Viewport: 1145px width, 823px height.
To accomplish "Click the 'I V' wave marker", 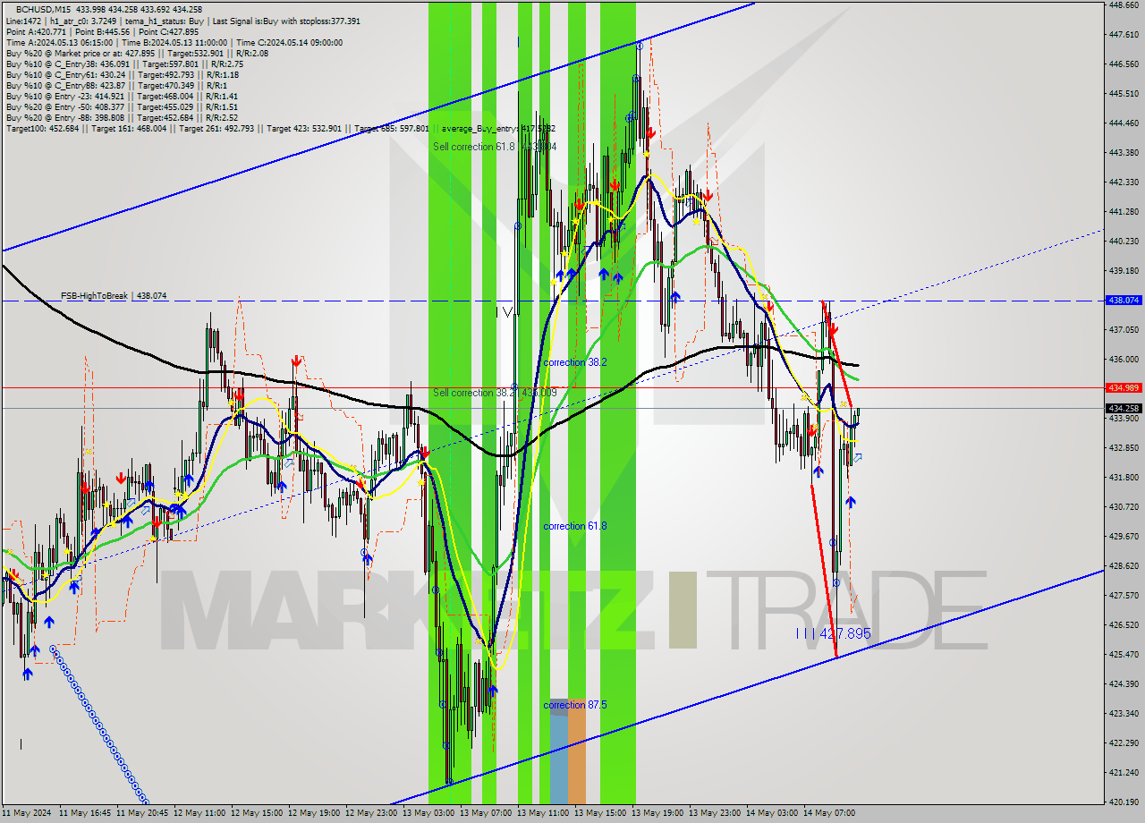I will point(505,312).
